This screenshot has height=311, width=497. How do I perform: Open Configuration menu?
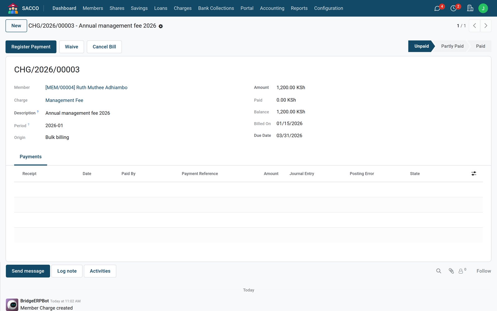[x=329, y=8]
